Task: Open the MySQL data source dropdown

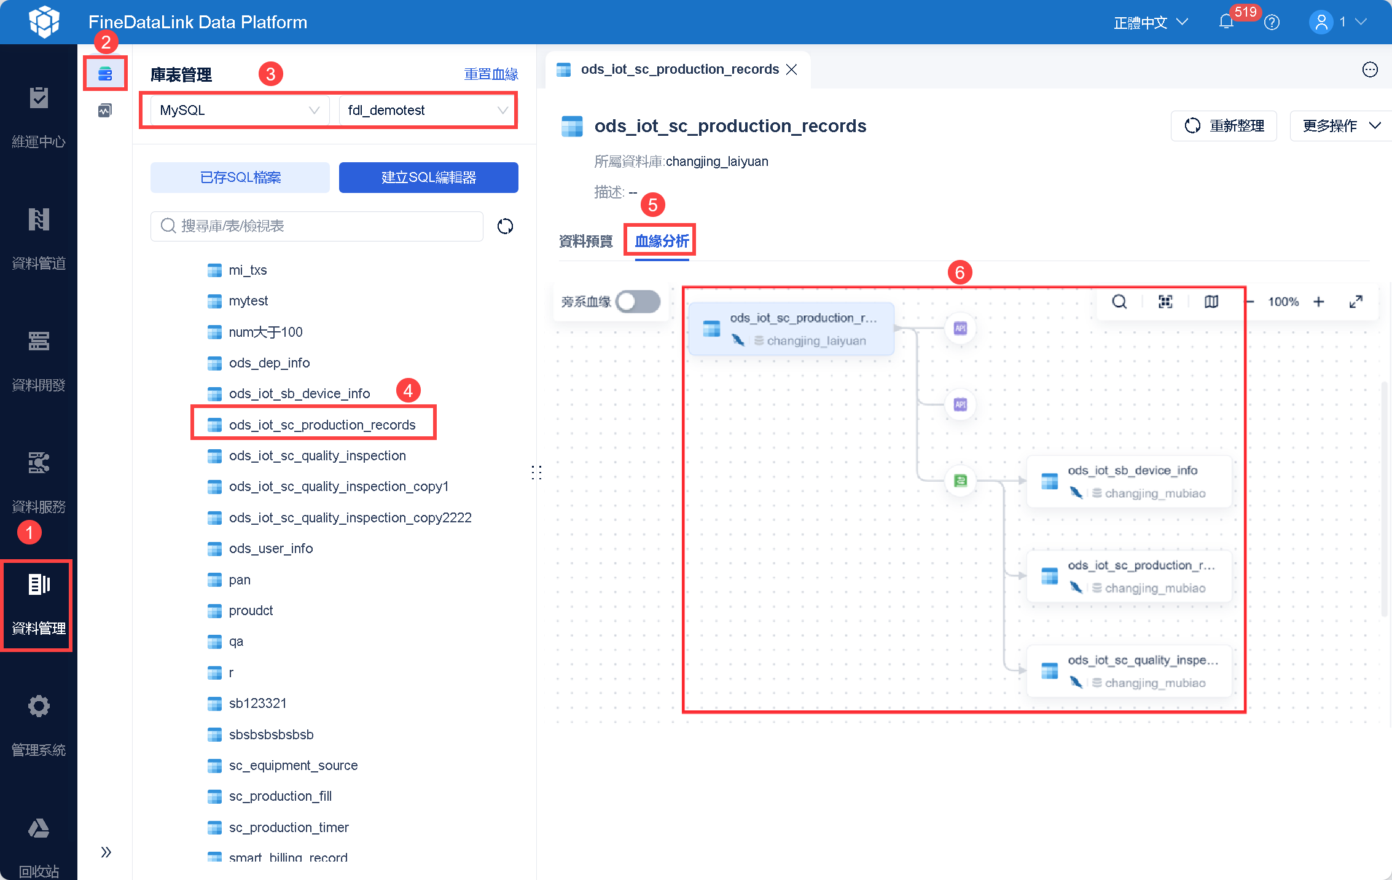Action: pyautogui.click(x=240, y=110)
